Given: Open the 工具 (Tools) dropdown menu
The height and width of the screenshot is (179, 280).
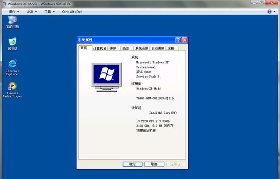Looking at the screenshot, I should (50, 12).
